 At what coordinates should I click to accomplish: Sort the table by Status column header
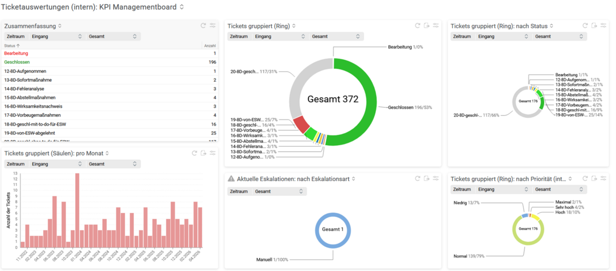point(12,46)
